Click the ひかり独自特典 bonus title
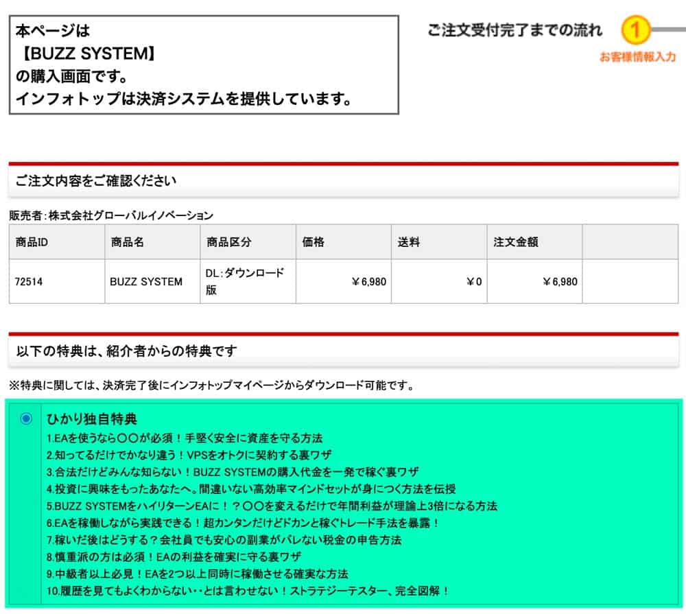This screenshot has width=686, height=614. (92, 419)
